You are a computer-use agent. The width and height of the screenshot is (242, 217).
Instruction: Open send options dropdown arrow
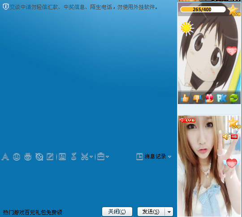169,212
